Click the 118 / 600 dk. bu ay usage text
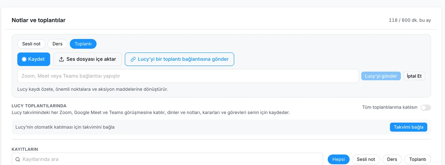 [x=410, y=20]
